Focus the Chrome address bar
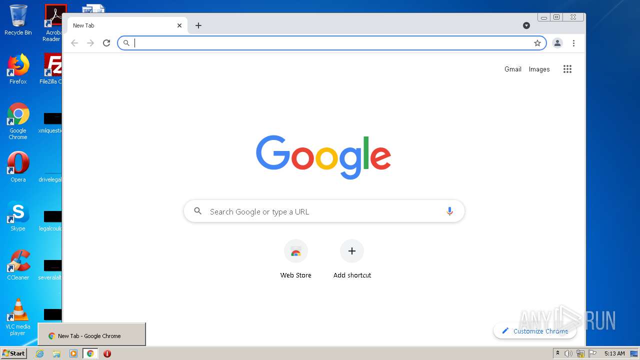640x360 pixels. 332,43
